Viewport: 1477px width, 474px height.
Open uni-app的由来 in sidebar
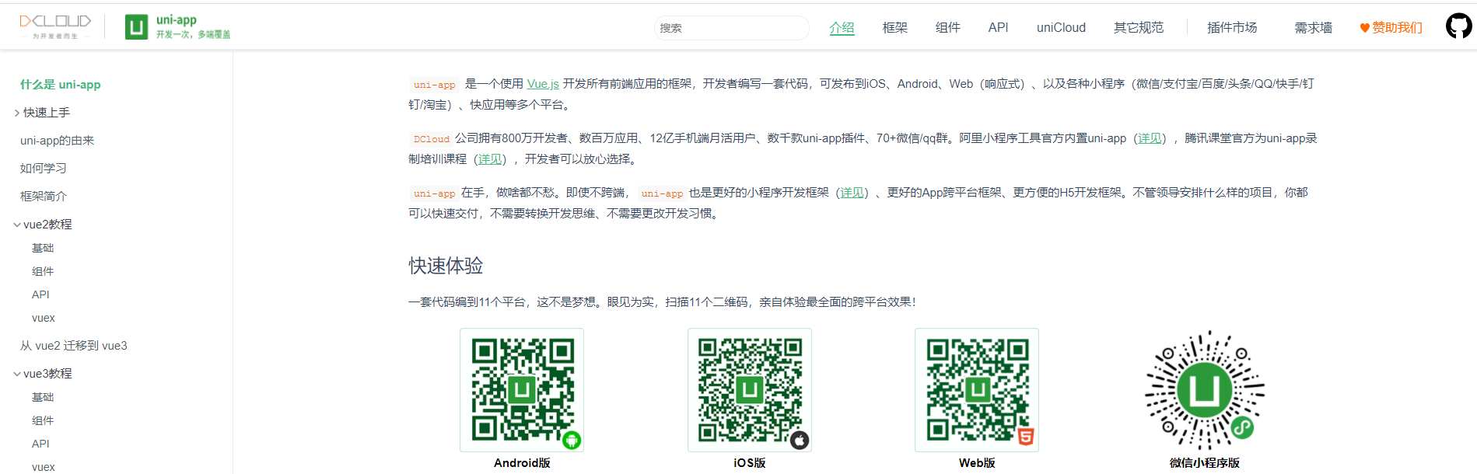click(x=57, y=141)
